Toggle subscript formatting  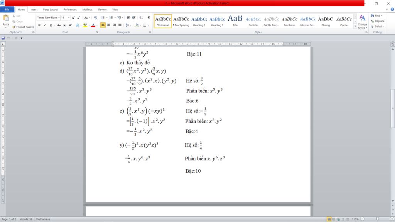click(65, 25)
